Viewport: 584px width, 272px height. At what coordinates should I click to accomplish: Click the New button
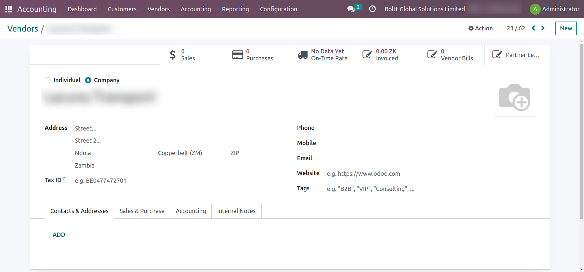coord(566,28)
